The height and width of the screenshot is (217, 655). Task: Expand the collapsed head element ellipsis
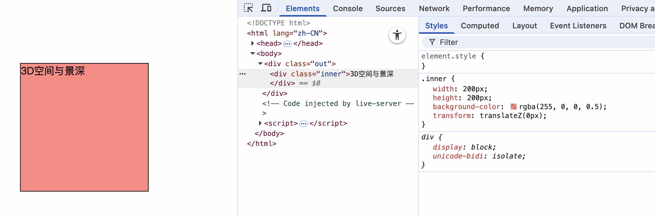[x=287, y=44]
